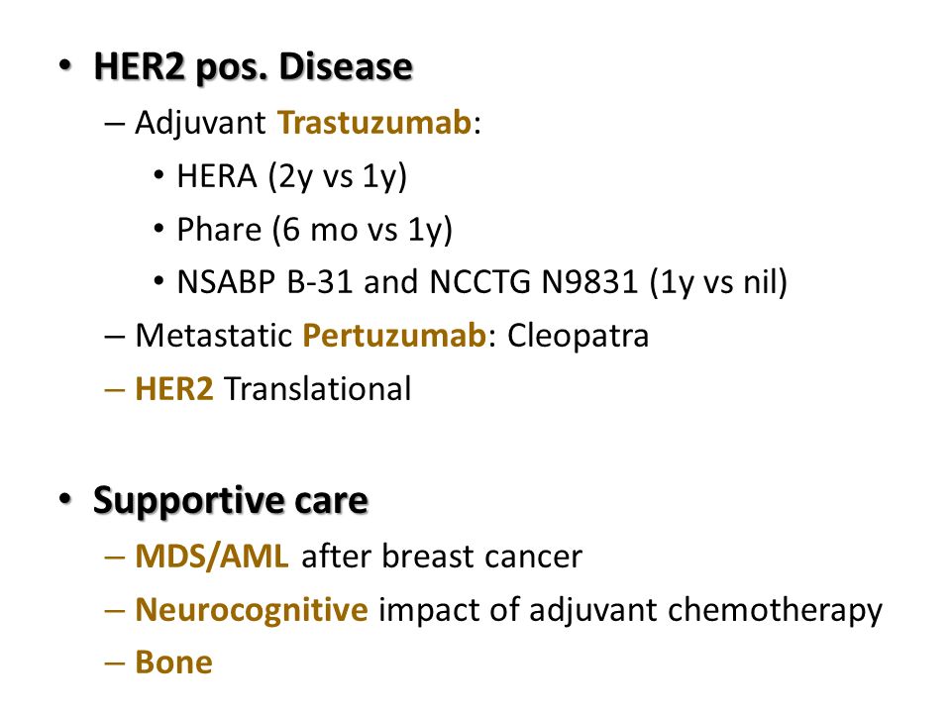Select the Translational word
The image size is (951, 713).
[x=318, y=388]
